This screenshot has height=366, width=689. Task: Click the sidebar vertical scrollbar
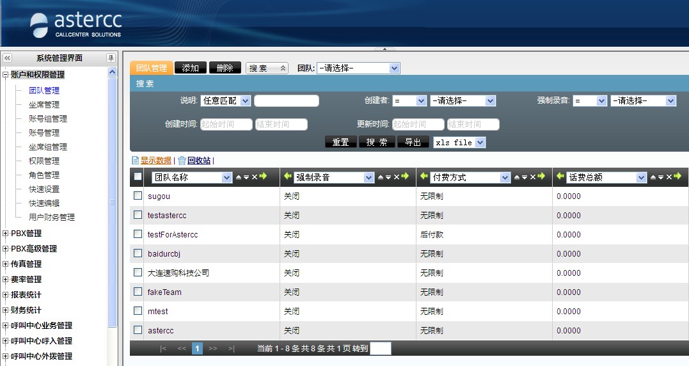[113, 202]
